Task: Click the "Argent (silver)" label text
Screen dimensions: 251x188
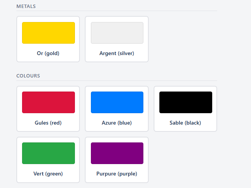Action: (x=117, y=54)
